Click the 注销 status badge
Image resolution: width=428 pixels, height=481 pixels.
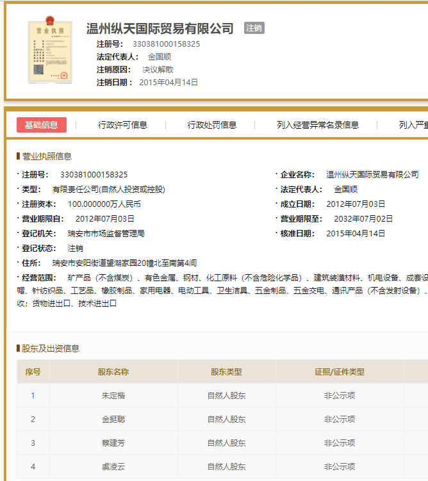(254, 28)
